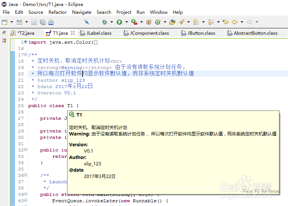Viewport: 288px width, 206px height.
Task: Click the Debug bug icon
Action: point(104,22)
